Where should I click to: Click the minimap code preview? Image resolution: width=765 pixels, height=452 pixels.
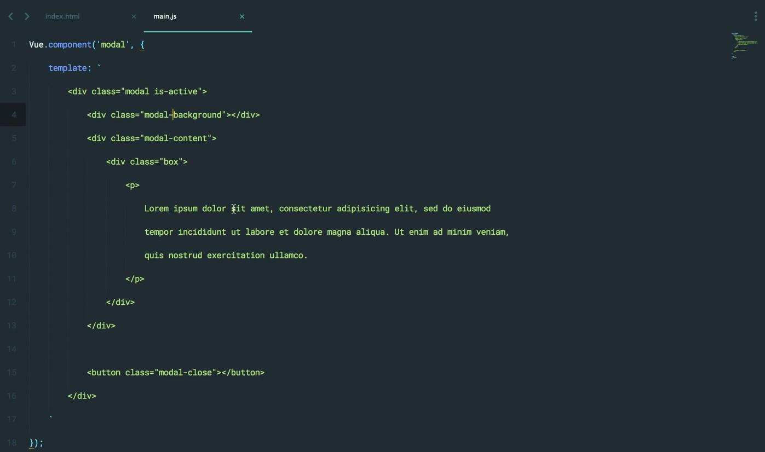click(744, 45)
